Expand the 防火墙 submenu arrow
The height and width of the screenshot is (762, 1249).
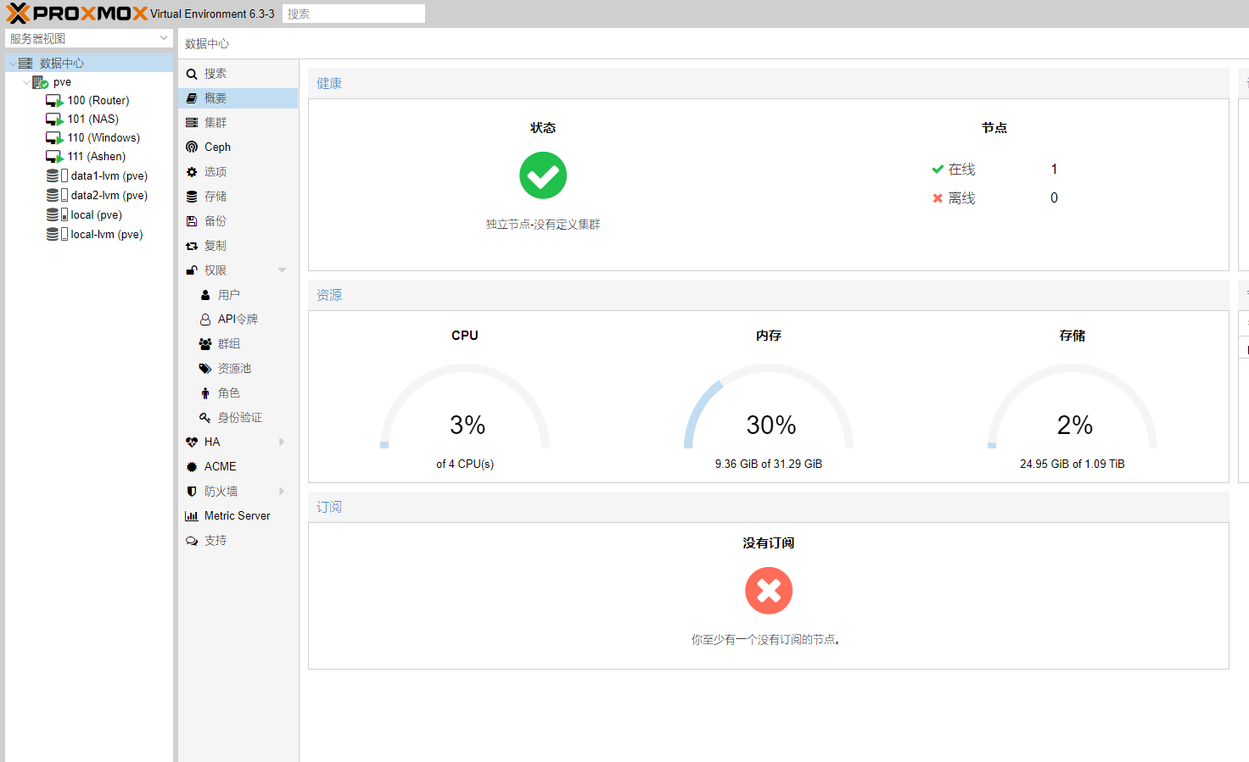tap(282, 492)
